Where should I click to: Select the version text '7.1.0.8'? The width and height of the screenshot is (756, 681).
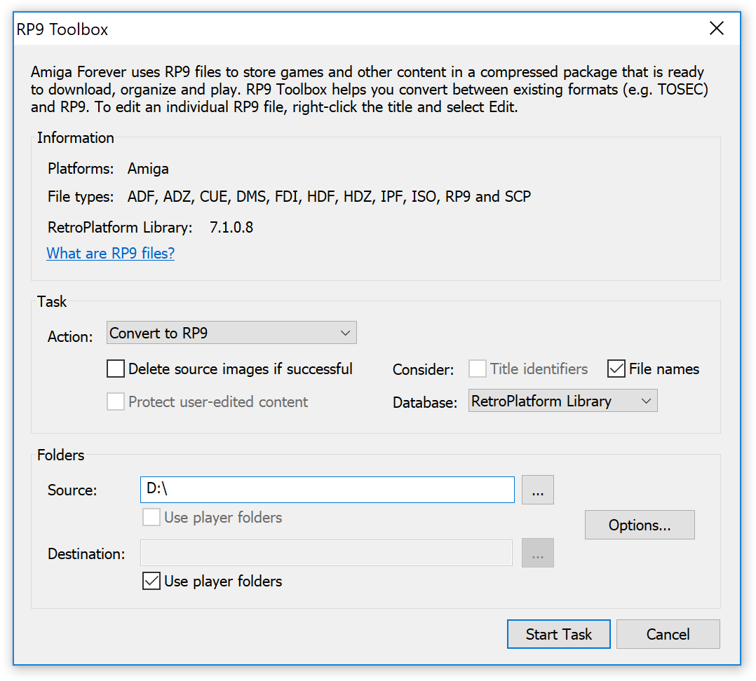pos(231,227)
